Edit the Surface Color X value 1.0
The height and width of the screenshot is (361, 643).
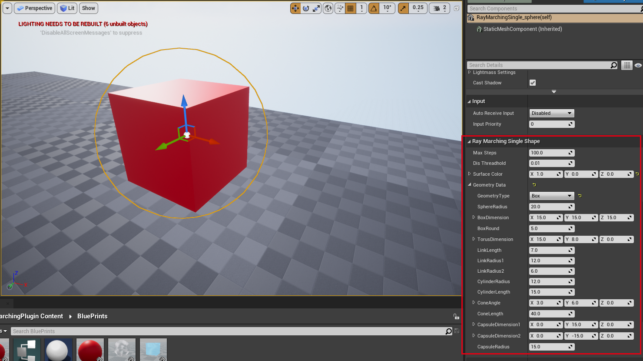point(546,174)
